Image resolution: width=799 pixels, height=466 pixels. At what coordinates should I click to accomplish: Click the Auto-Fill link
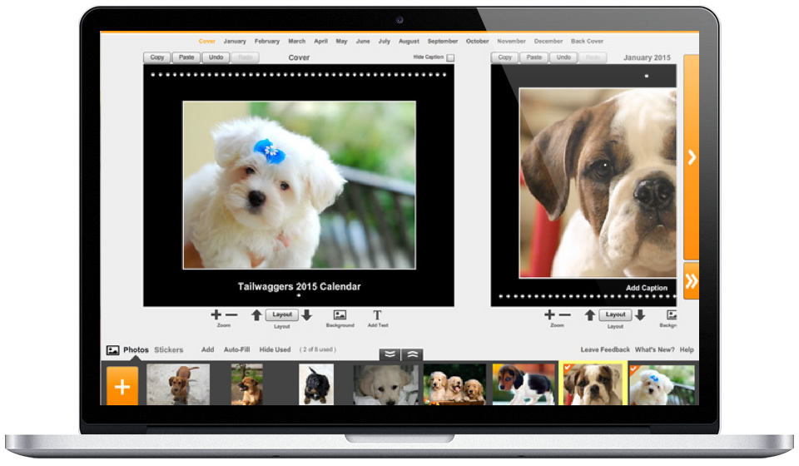(x=236, y=349)
